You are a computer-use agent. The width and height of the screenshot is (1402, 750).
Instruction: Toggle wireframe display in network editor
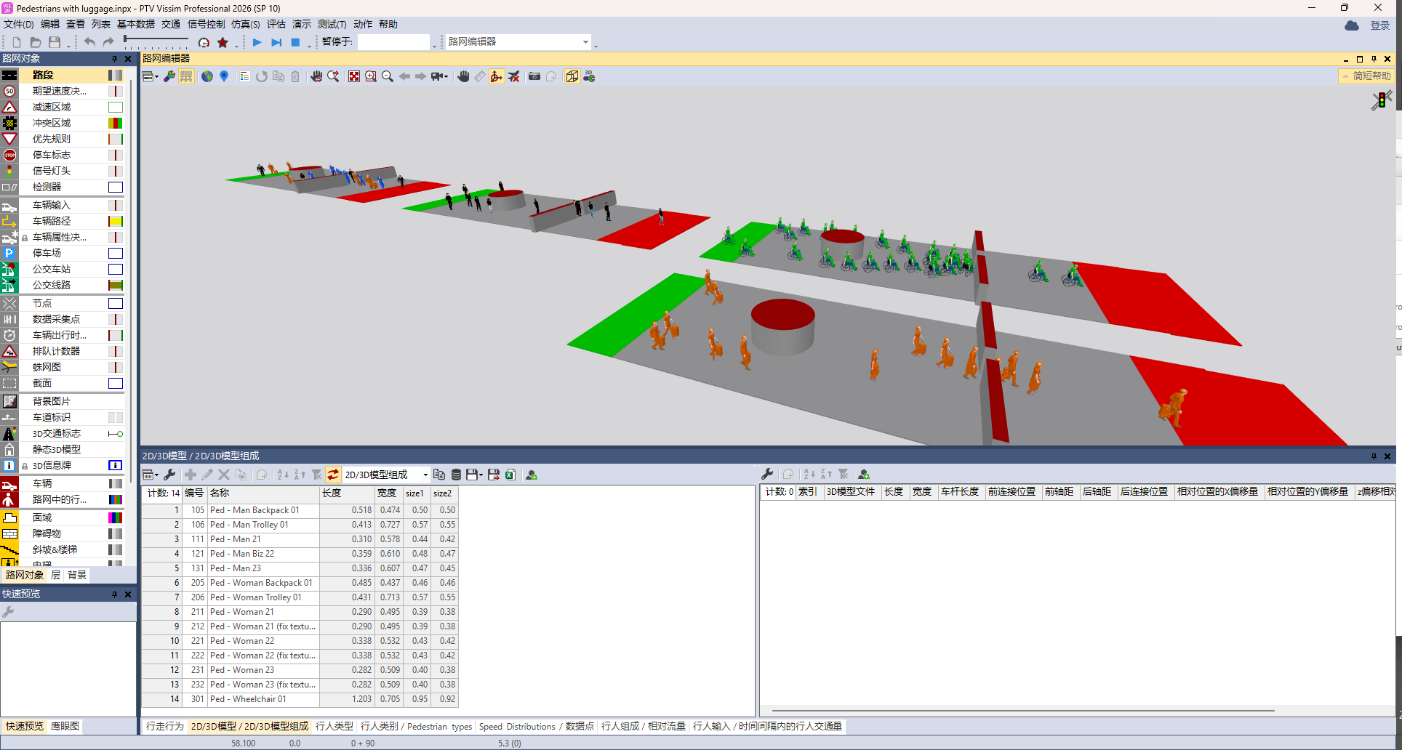pos(186,76)
